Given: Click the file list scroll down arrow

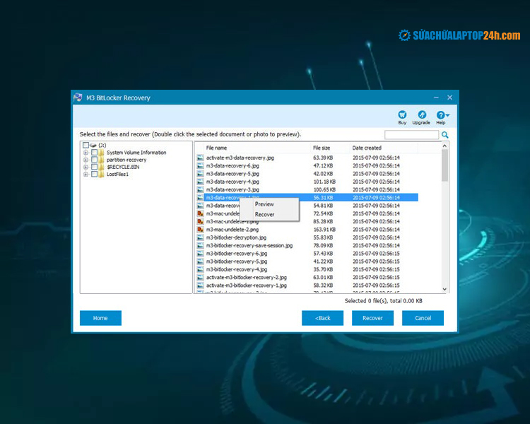Looking at the screenshot, I should tap(444, 289).
